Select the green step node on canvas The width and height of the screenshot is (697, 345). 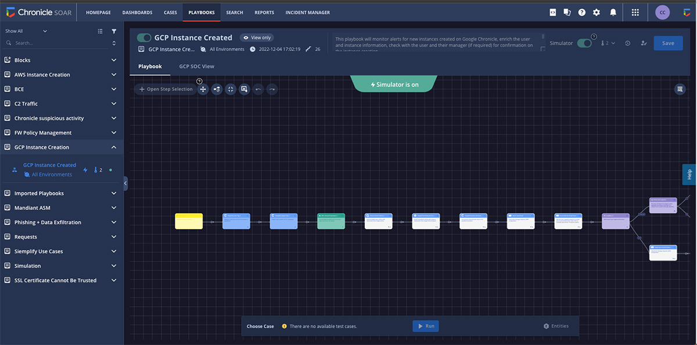coord(331,221)
